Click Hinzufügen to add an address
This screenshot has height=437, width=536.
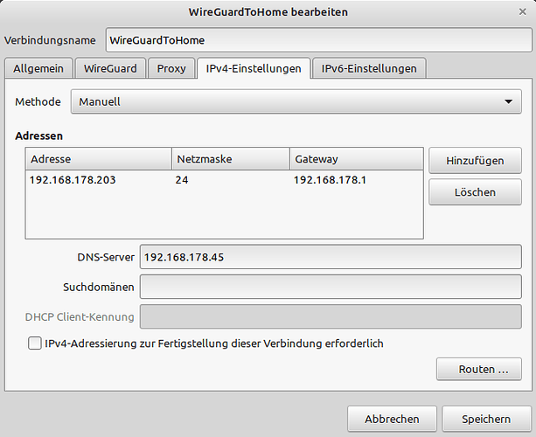[x=475, y=161]
